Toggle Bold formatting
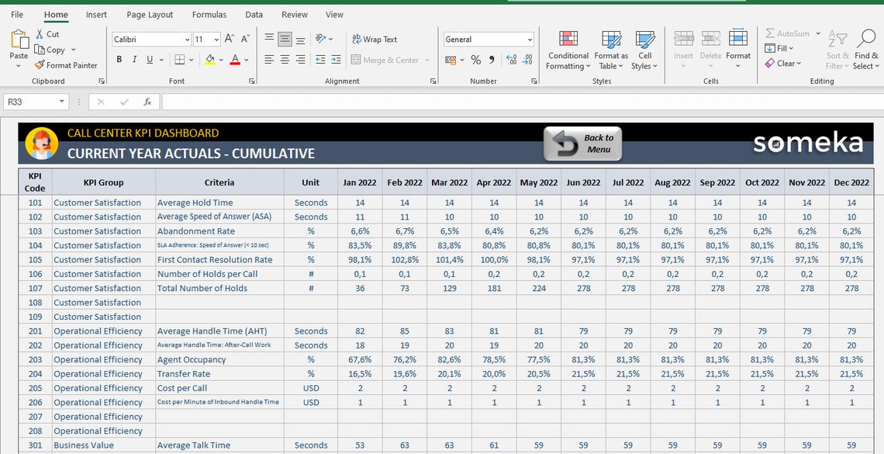 pos(119,59)
